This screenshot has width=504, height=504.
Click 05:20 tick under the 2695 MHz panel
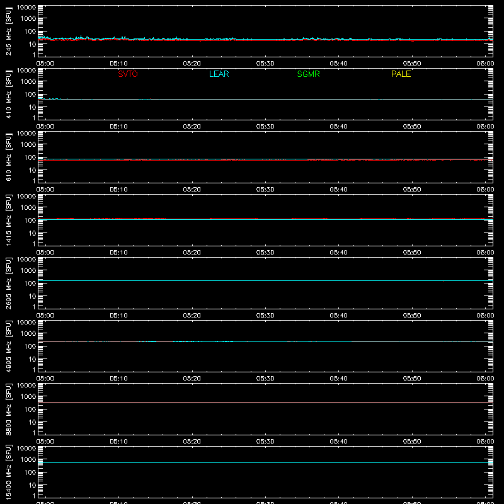coord(192,316)
